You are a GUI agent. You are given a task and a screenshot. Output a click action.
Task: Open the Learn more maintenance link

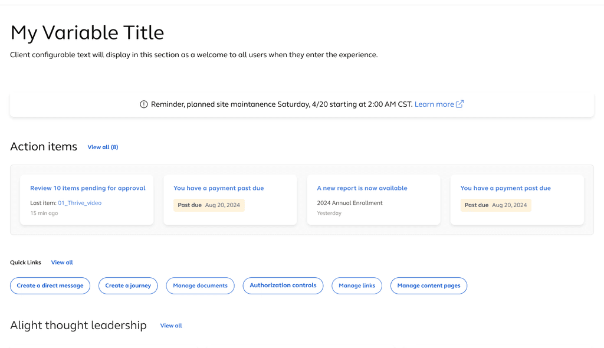click(x=434, y=104)
